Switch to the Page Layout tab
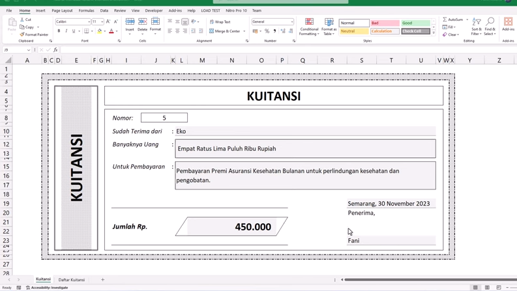The image size is (517, 291). click(62, 10)
